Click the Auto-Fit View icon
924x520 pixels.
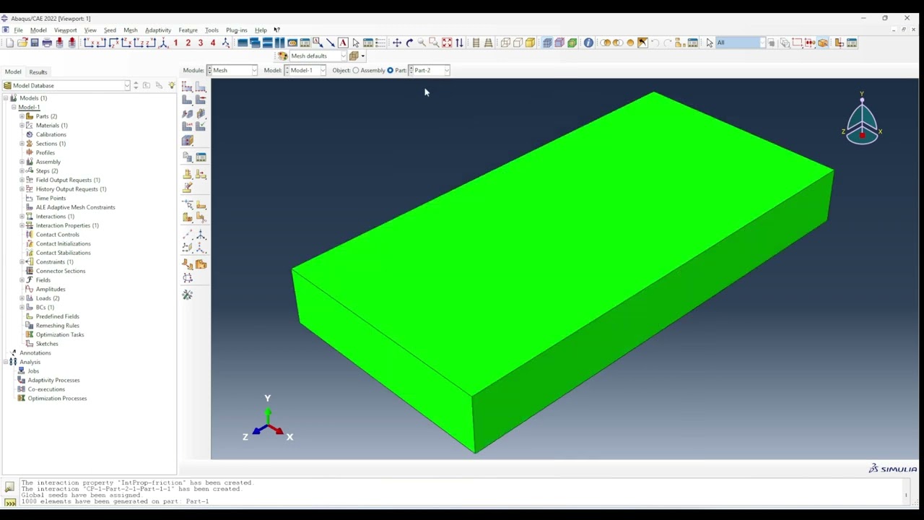447,43
